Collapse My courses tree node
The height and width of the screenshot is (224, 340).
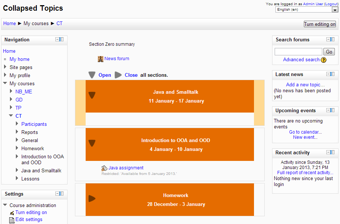(x=5, y=83)
